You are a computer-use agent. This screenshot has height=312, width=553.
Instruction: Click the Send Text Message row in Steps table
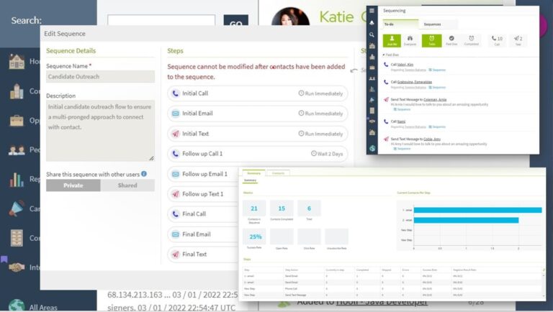pyautogui.click(x=392, y=295)
